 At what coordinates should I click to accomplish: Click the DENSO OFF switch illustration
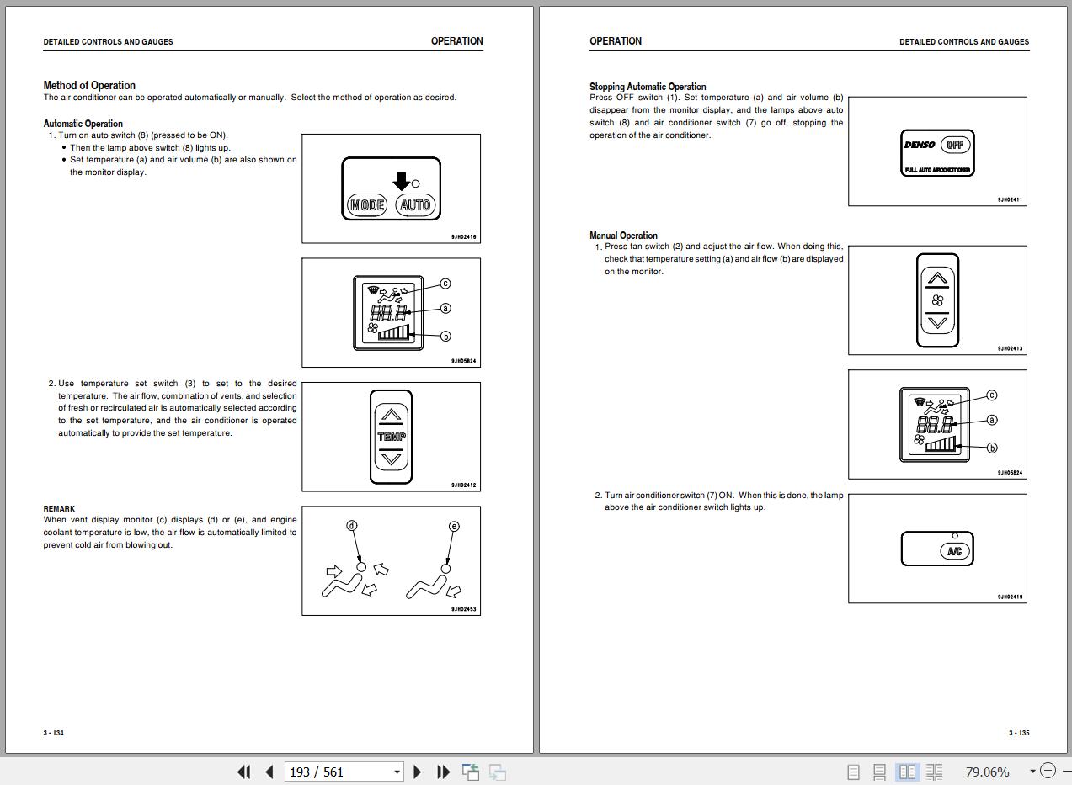point(937,151)
